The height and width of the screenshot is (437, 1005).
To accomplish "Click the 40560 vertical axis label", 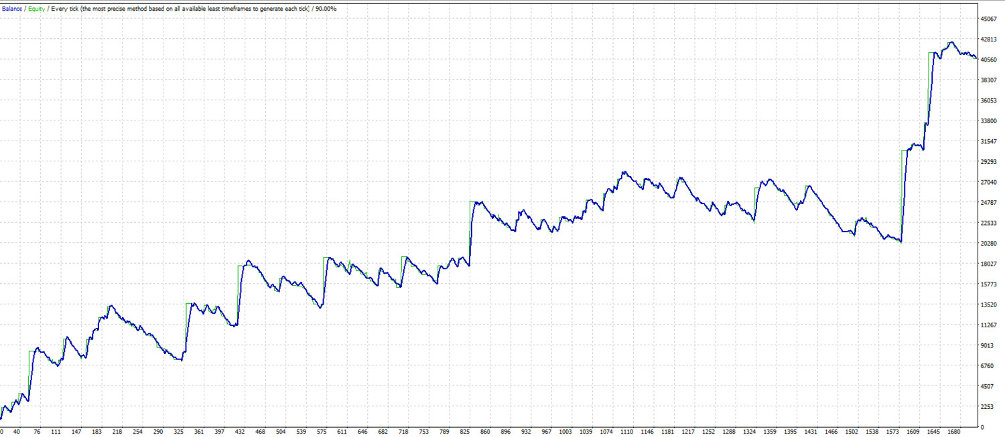I will (x=989, y=60).
